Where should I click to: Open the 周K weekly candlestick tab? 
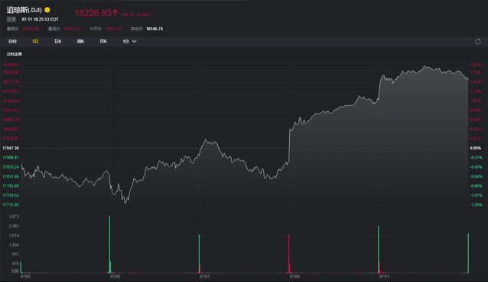80,41
